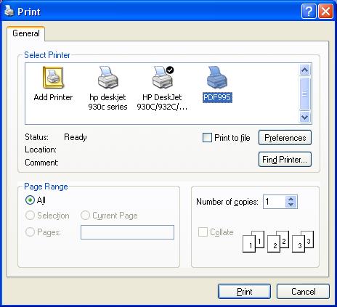Click the help question mark icon
This screenshot has height=307, width=337.
(x=309, y=11)
